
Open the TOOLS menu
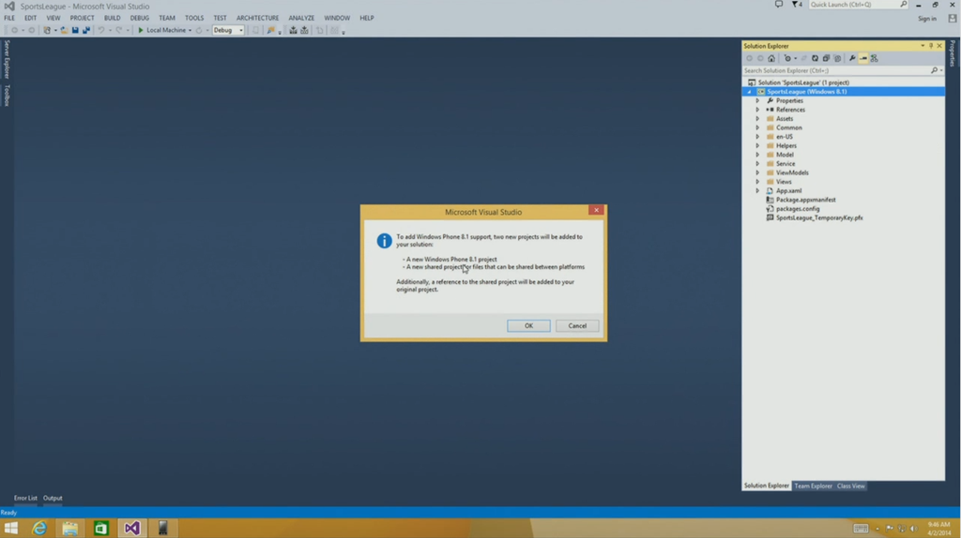click(x=194, y=18)
